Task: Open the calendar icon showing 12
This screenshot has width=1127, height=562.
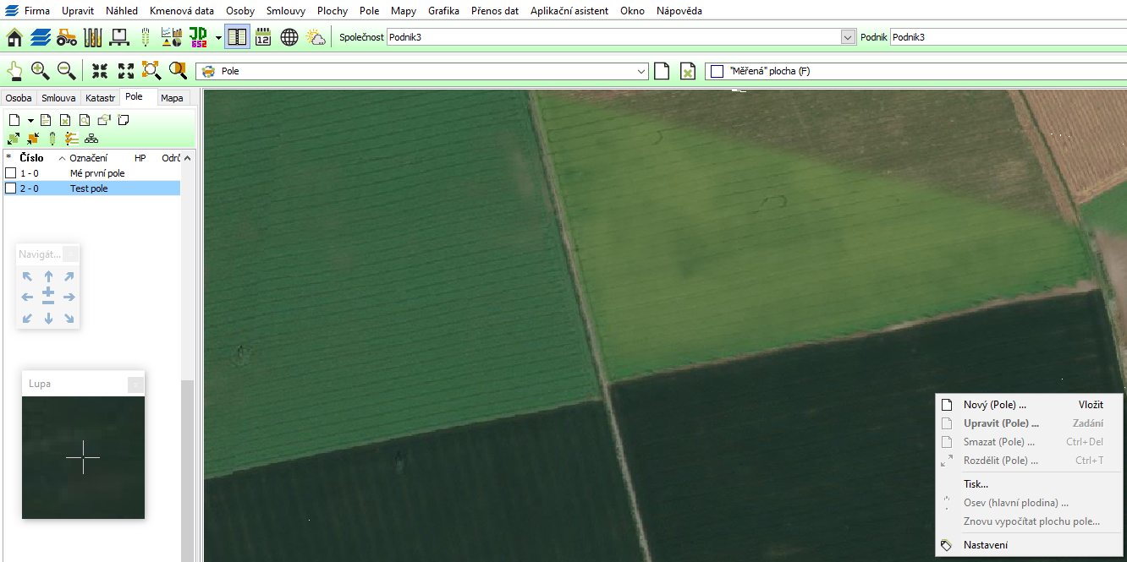Action: coord(263,37)
